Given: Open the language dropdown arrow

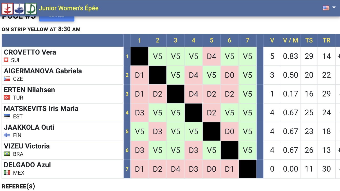Looking at the screenshot, I should tap(334, 8).
